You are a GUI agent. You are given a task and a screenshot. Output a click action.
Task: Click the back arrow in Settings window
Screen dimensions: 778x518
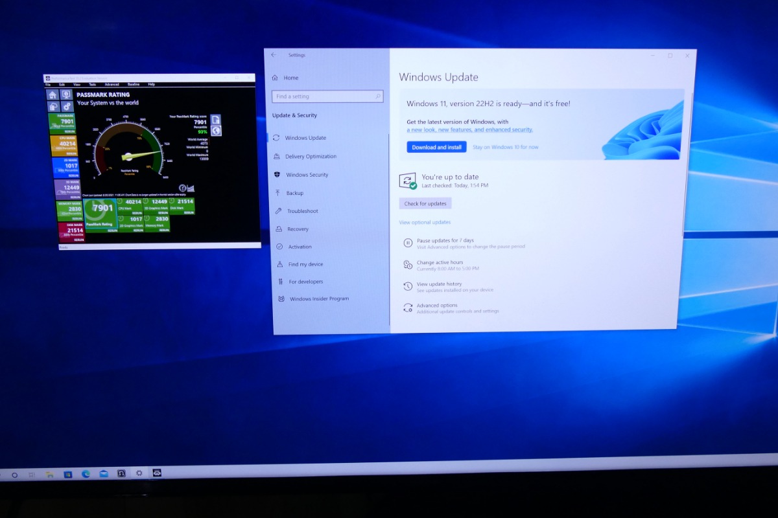click(x=274, y=55)
